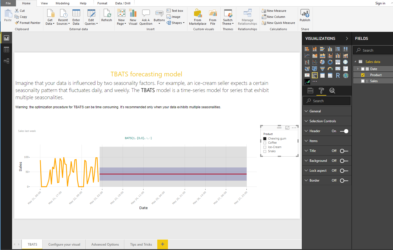The width and height of the screenshot is (393, 250).
Task: Choose the scatter chart visualization
Action: coord(315,62)
